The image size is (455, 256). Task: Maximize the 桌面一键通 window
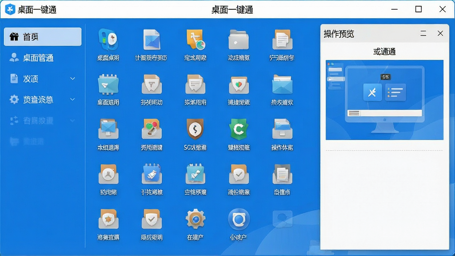tap(419, 9)
